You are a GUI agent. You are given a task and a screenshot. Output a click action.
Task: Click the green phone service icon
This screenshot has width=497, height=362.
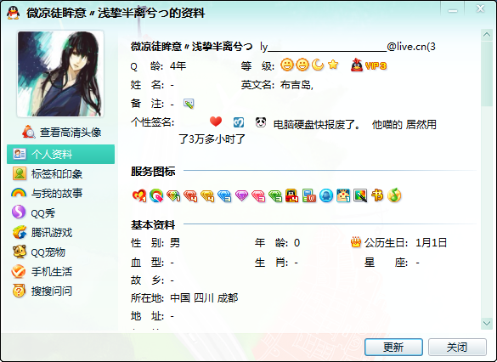(309, 195)
